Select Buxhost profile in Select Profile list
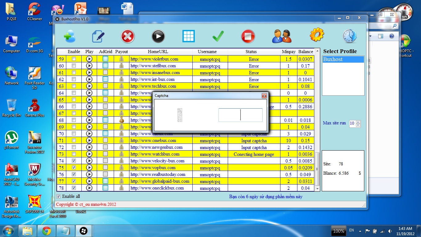The width and height of the screenshot is (421, 237). point(343,60)
